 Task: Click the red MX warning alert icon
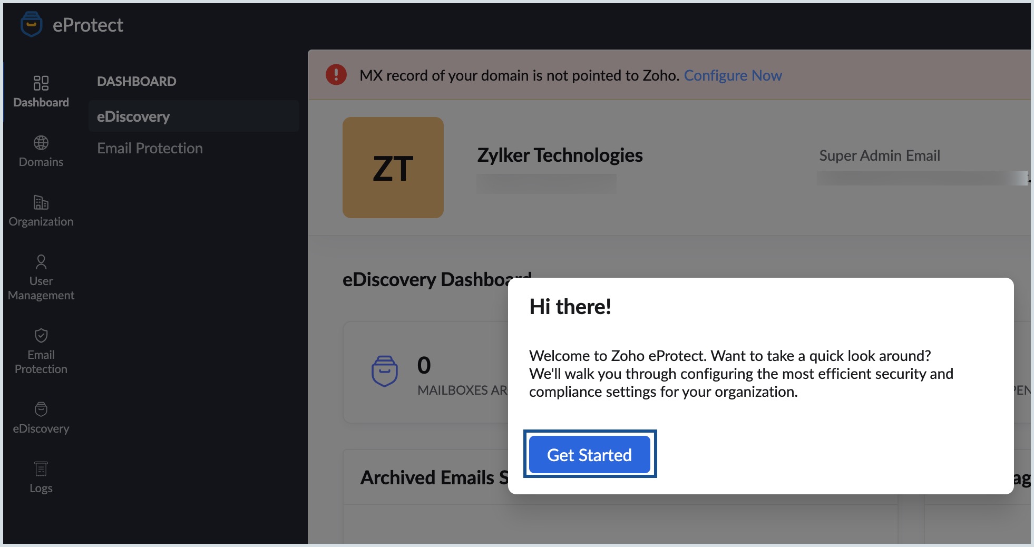(x=336, y=75)
